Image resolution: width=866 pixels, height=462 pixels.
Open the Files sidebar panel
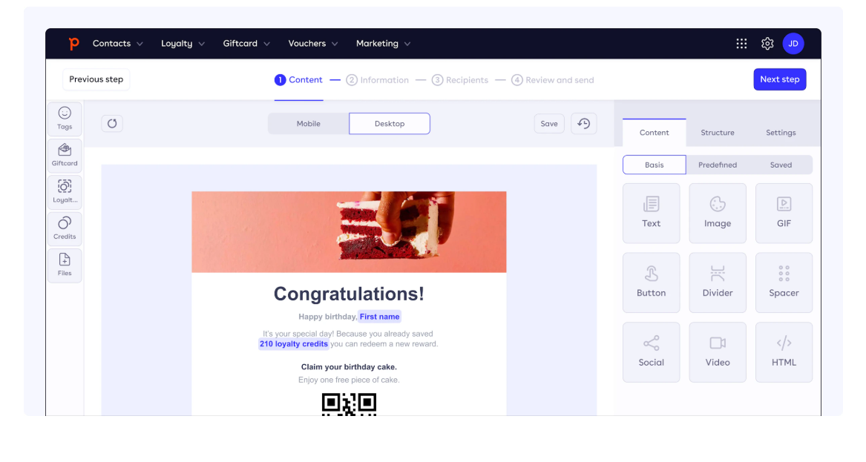click(65, 265)
